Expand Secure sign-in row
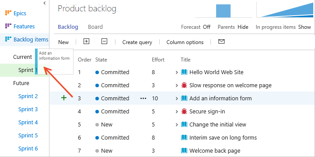This screenshot has width=315, height=157. click(x=177, y=112)
